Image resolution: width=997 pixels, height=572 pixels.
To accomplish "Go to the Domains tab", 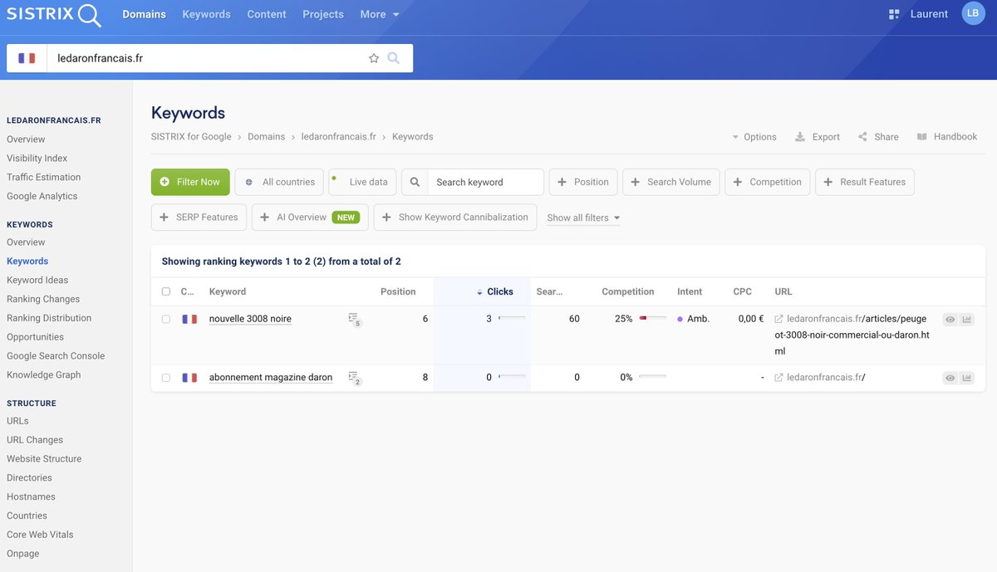I will 144,14.
